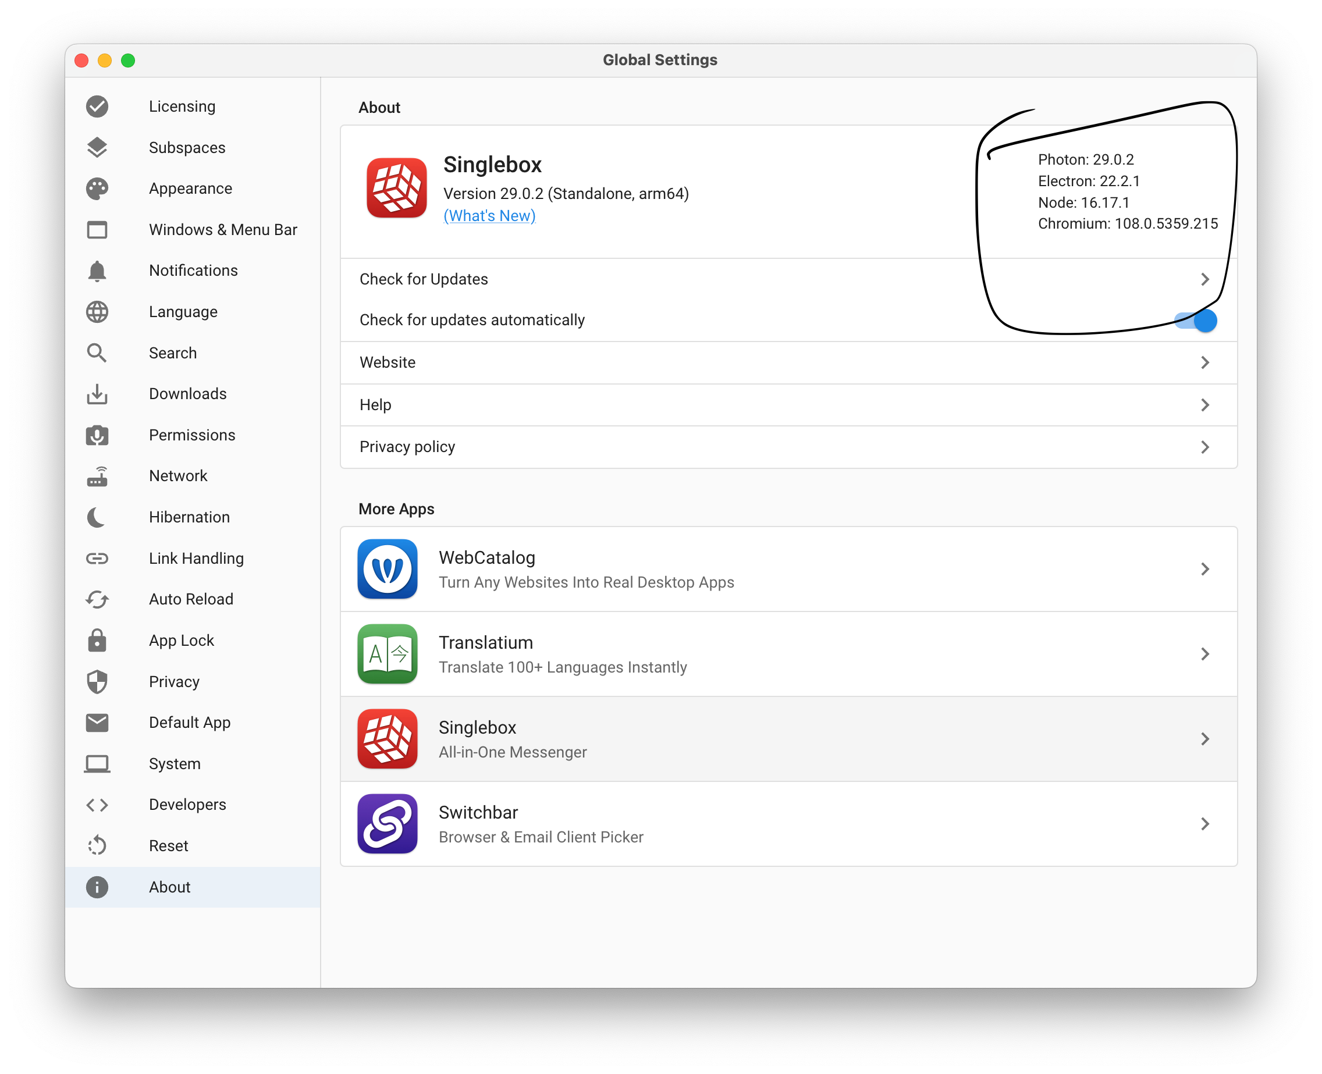Click the green zoom window button
Screen dimensions: 1322x1074
pyautogui.click(x=128, y=61)
